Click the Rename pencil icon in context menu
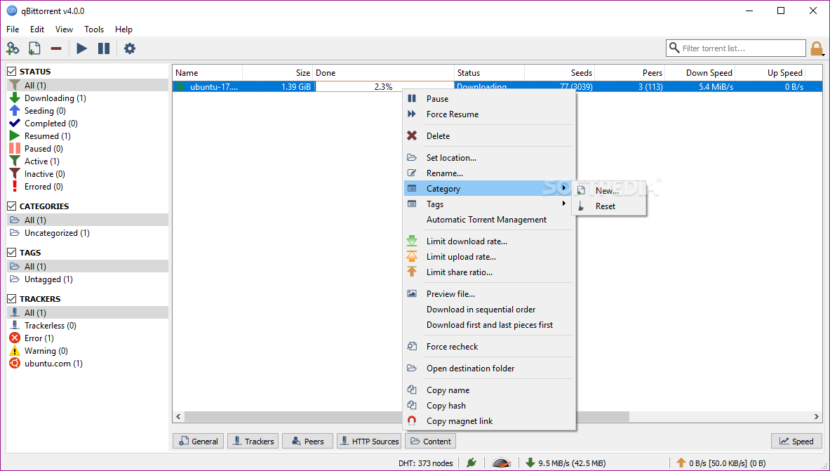 pos(412,173)
